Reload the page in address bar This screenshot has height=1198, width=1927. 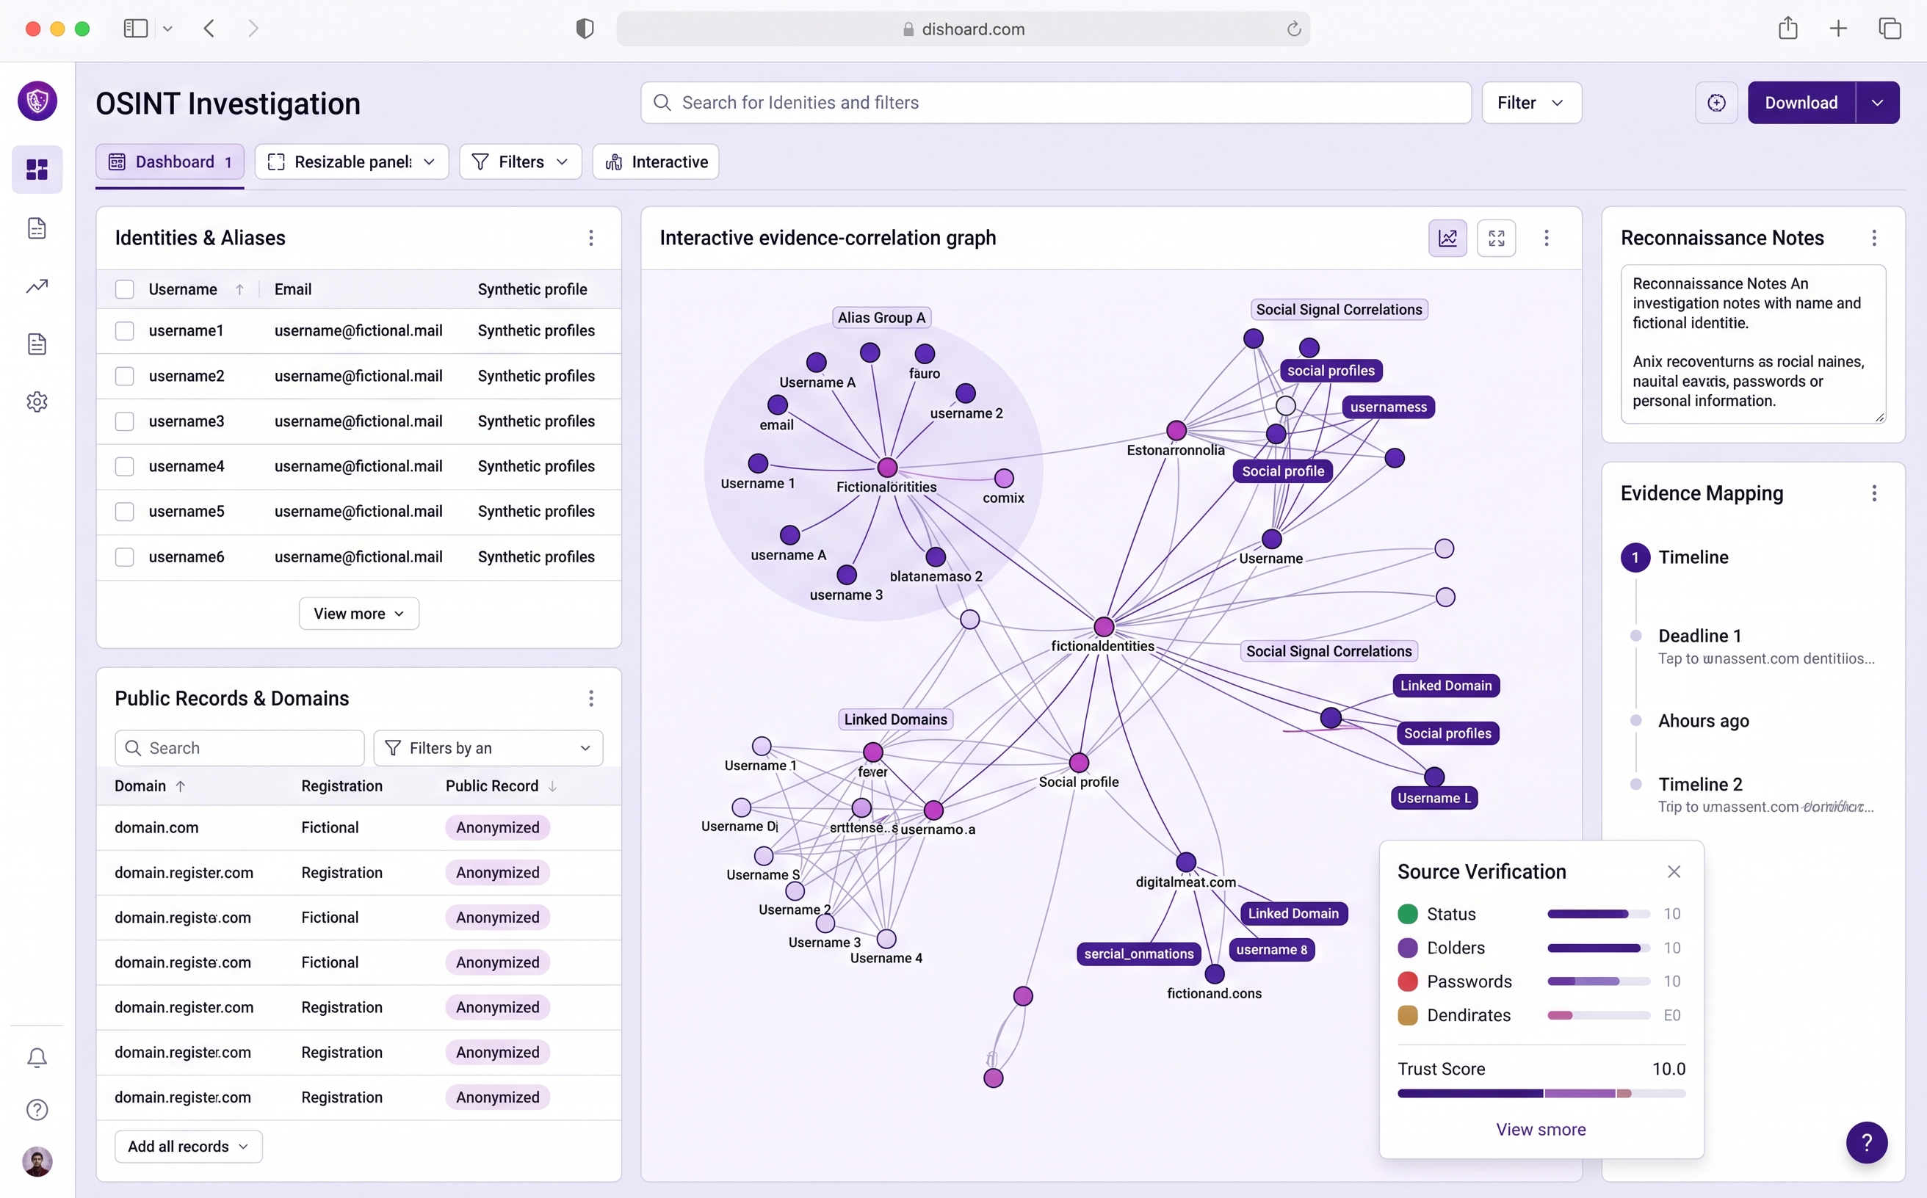(x=1294, y=29)
